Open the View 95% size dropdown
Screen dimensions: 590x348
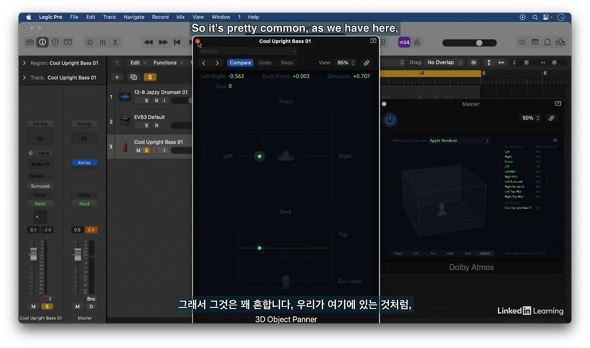click(x=346, y=63)
